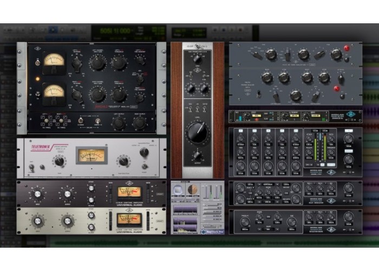Click input knob on black 1176 limiter

coord(38,194)
